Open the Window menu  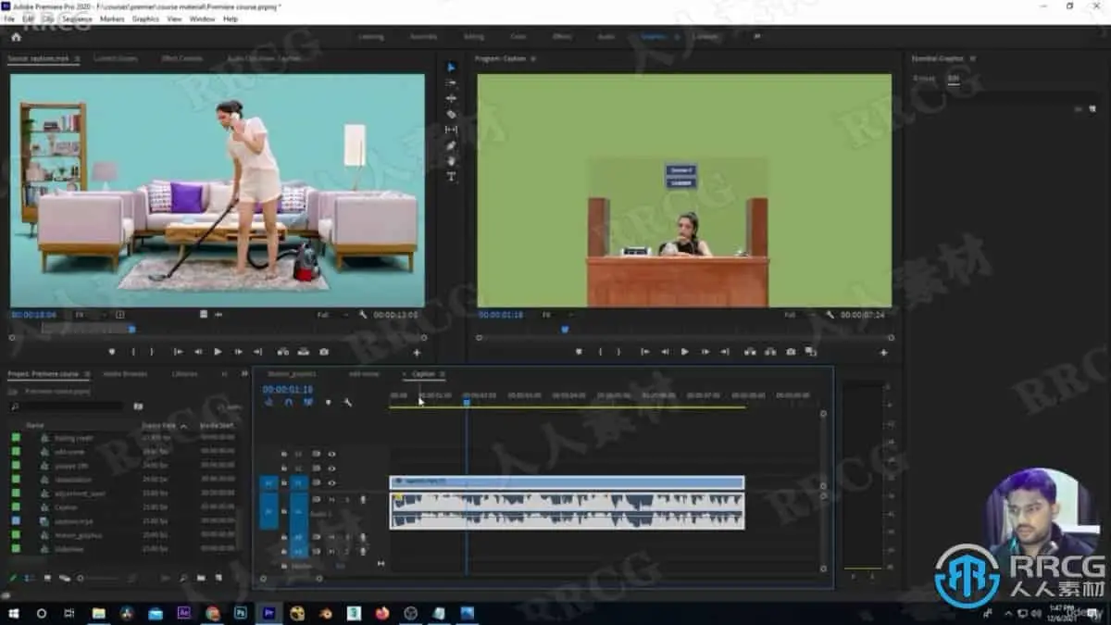pos(202,19)
